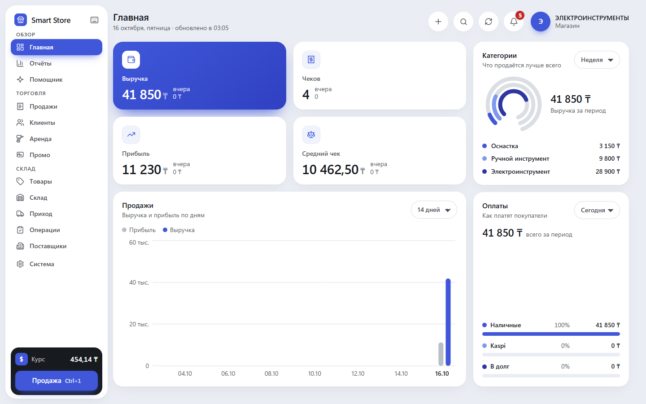The height and width of the screenshot is (404, 646).
Task: Click the plus add button in header
Action: coord(438,22)
